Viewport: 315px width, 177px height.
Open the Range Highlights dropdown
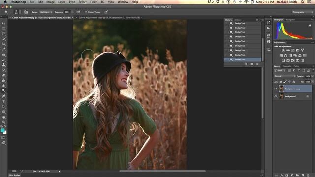click(46, 12)
